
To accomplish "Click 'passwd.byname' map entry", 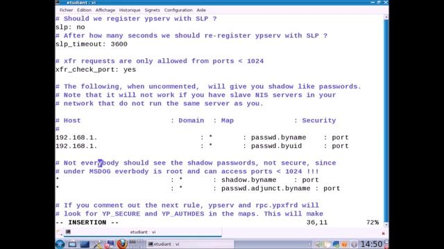I will coord(278,138).
